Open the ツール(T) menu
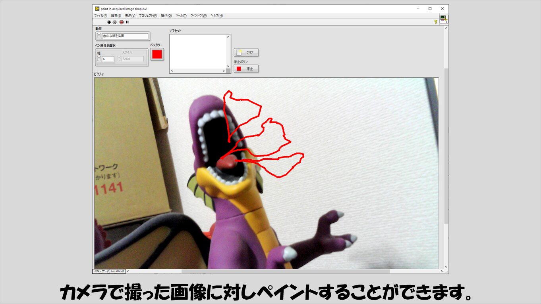The image size is (541, 304). [181, 15]
